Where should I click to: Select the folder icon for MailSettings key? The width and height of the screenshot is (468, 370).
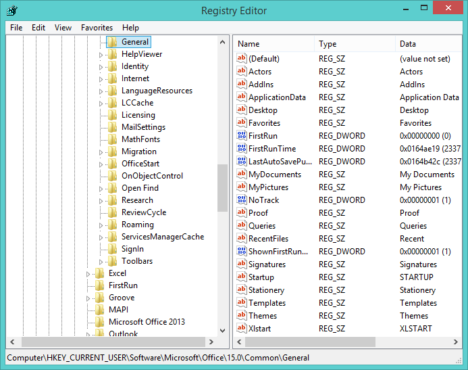click(112, 127)
